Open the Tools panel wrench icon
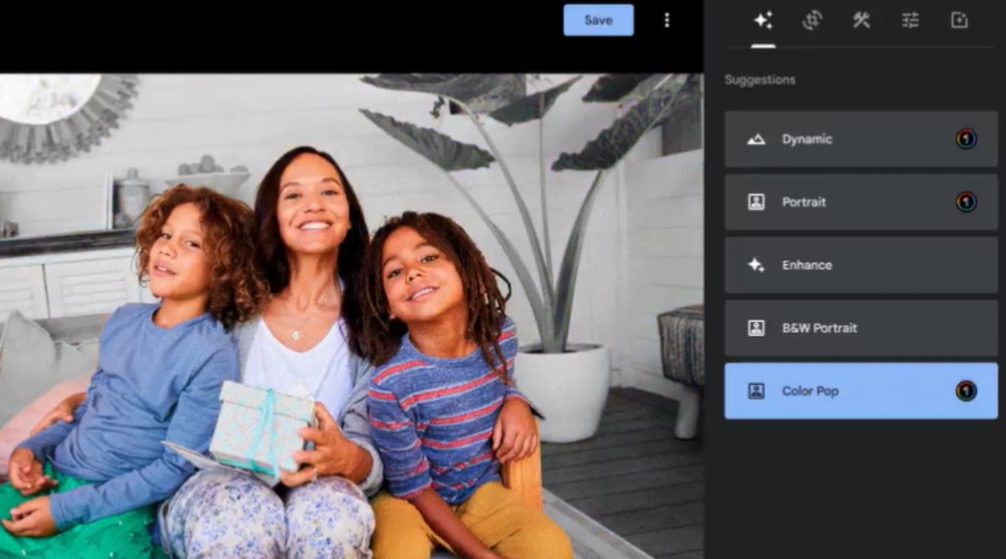 click(860, 20)
